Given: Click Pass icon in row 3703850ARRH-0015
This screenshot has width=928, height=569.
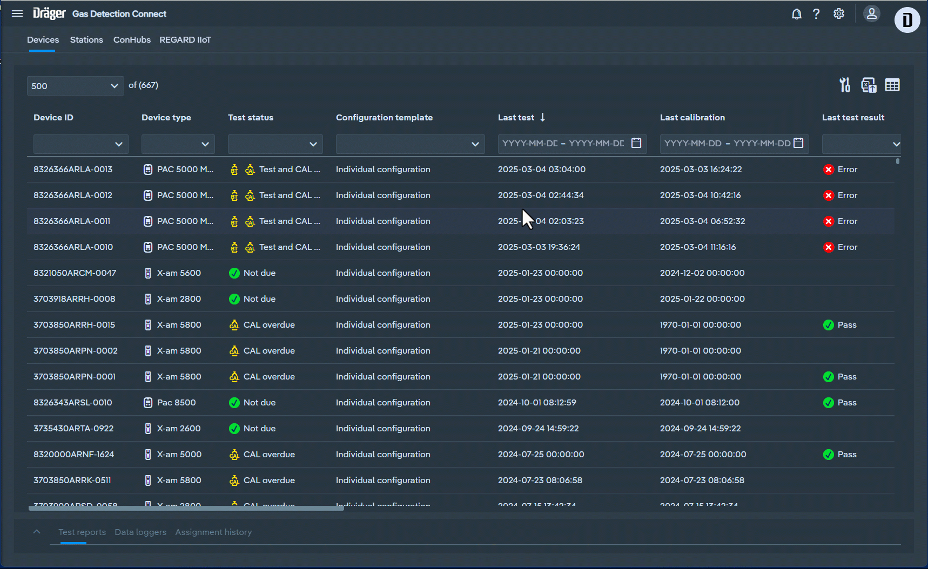Looking at the screenshot, I should [x=828, y=325].
